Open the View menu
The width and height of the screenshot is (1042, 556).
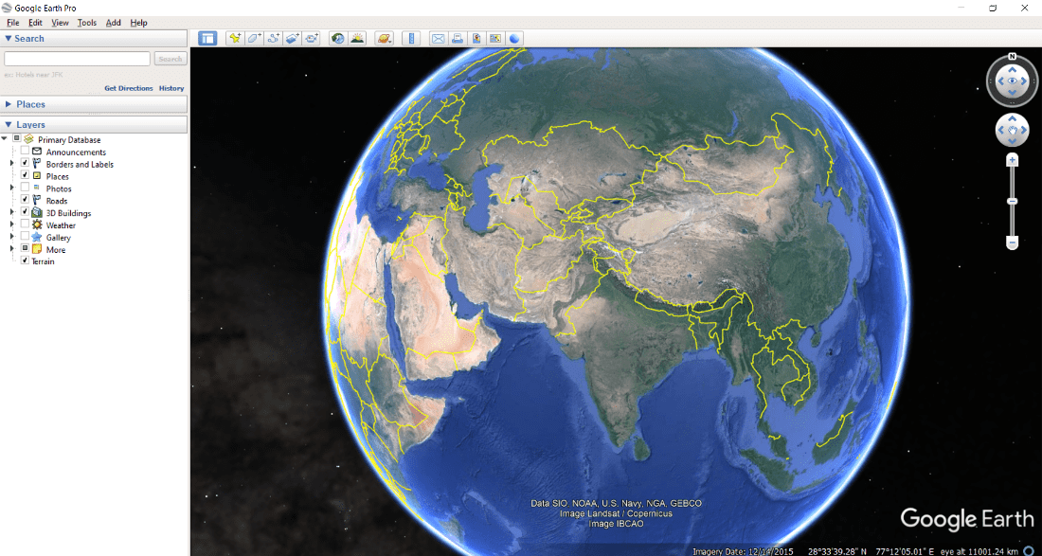(x=60, y=23)
